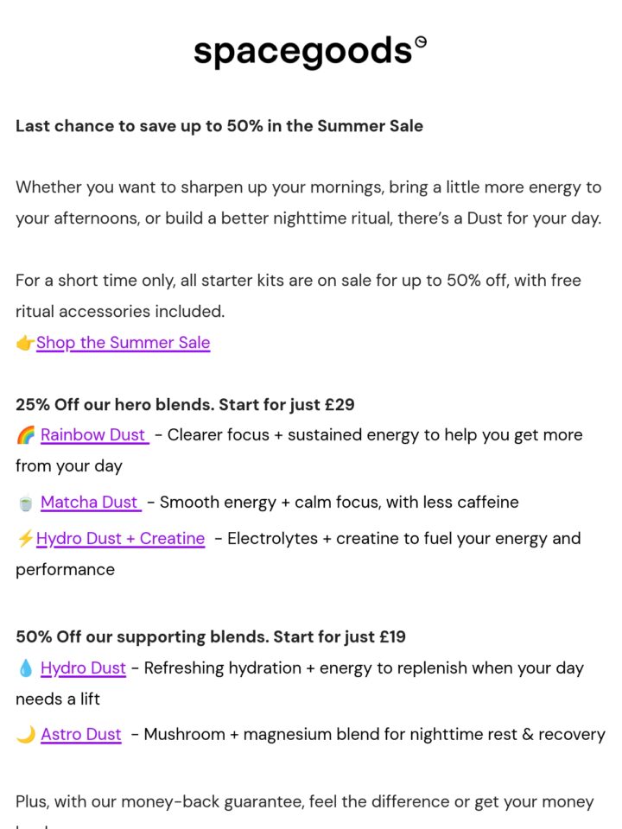Image resolution: width=622 pixels, height=829 pixels.
Task: Click the spacegoods logo at top
Action: point(310,53)
